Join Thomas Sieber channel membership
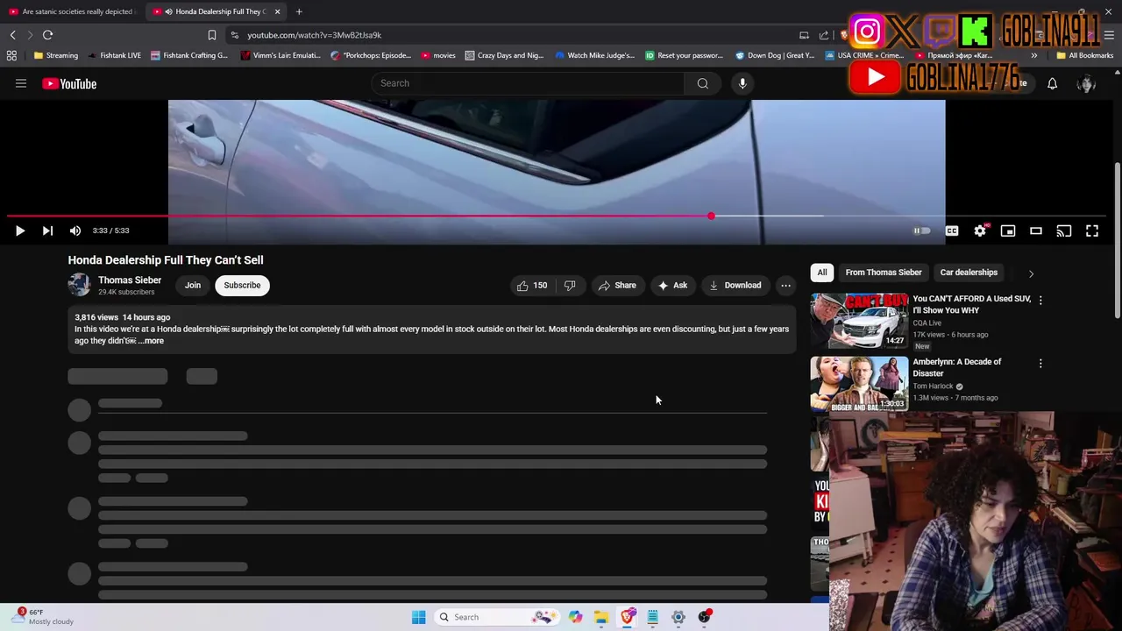Viewport: 1122px width, 631px height. click(193, 285)
